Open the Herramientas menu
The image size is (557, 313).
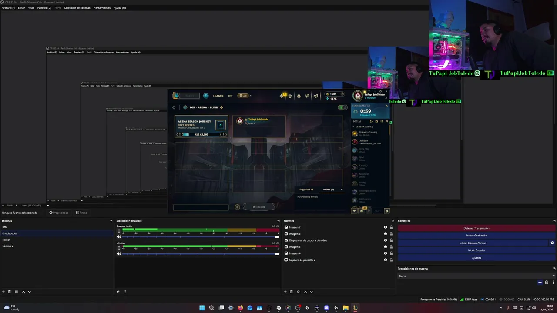[x=102, y=8]
